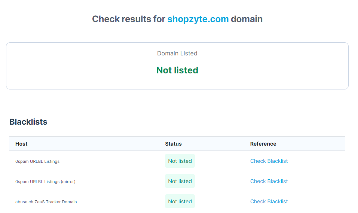Select the 'abuse.ch ZeuS Tracker Domain' entry
Viewport: 358px width, 213px height.
(46, 202)
